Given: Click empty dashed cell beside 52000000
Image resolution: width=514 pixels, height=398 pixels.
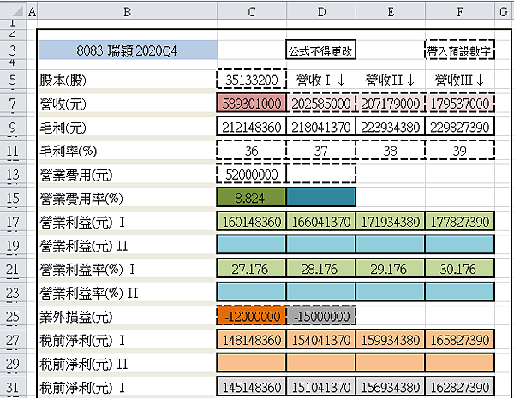Looking at the screenshot, I should tap(321, 175).
